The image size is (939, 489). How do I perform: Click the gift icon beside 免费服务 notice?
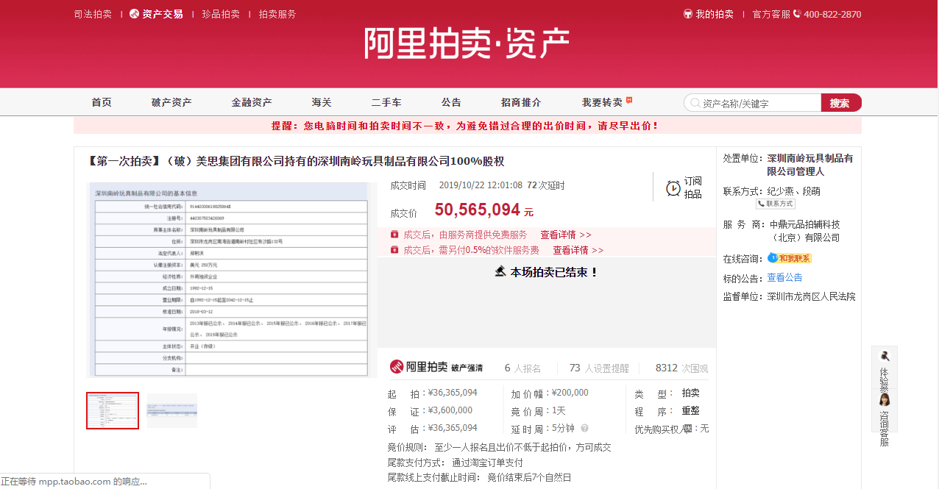[x=394, y=235]
